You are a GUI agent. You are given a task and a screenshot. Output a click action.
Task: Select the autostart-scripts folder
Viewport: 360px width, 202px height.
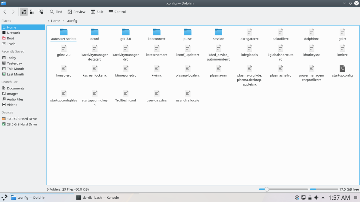(64, 32)
